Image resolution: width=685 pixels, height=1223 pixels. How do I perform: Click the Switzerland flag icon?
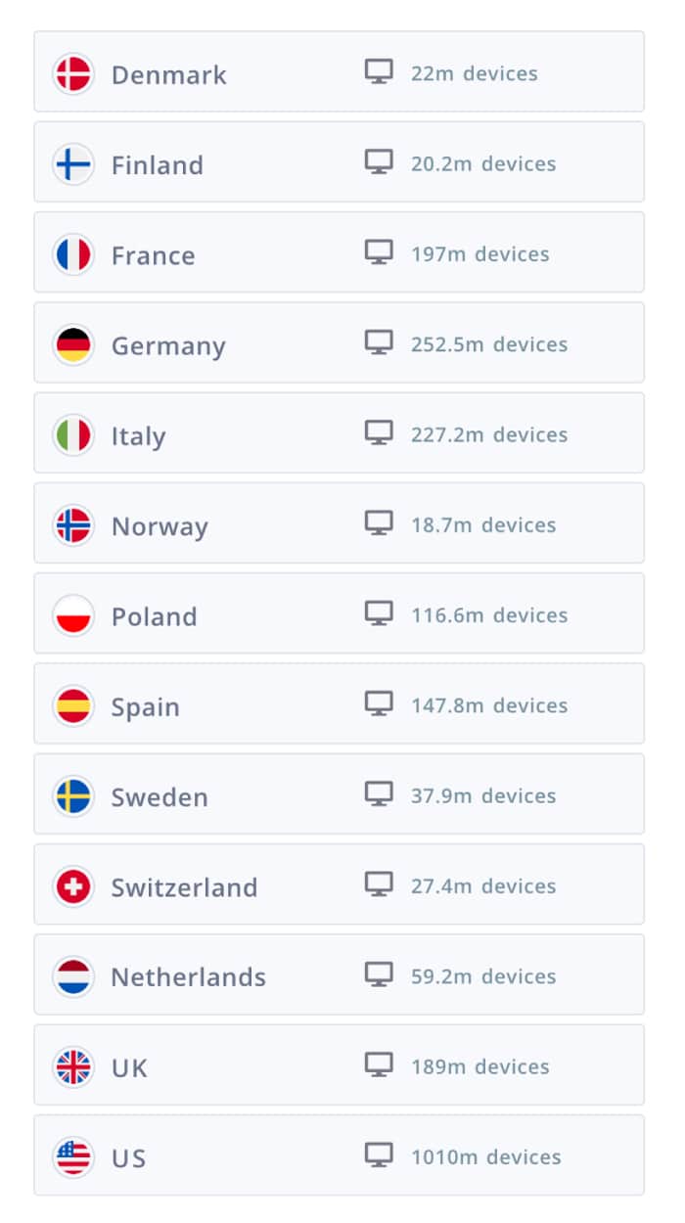[x=73, y=886]
